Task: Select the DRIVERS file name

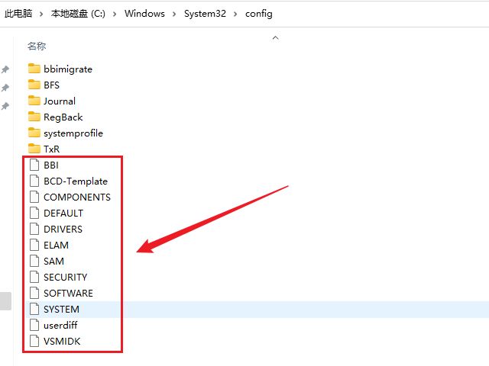Action: [63, 229]
